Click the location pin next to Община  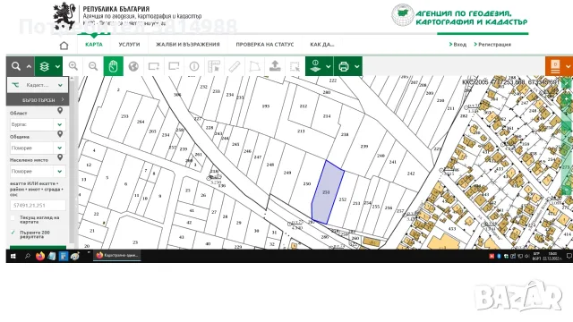pyautogui.click(x=60, y=134)
